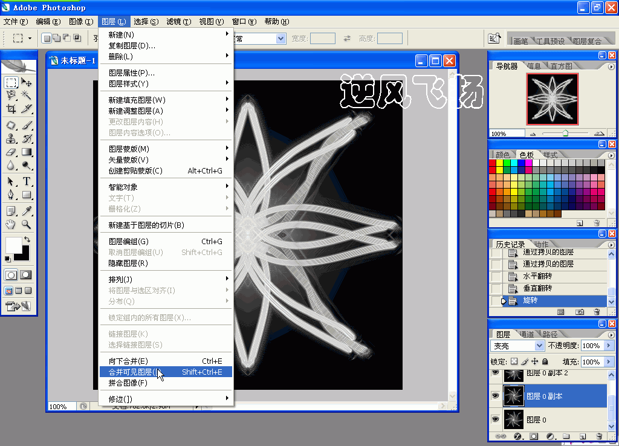Select the Path Selection tool
Viewport: 619px width, 446px height.
pos(11,181)
